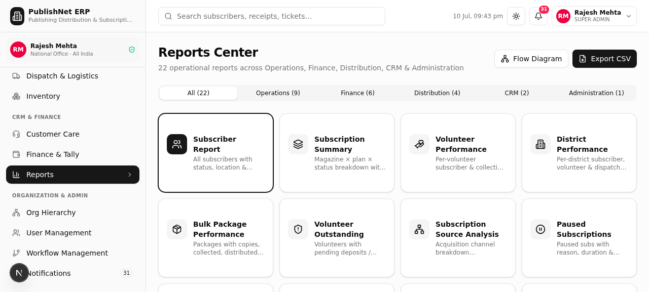Click the District Performance building icon
The image size is (649, 292).
pos(540,144)
